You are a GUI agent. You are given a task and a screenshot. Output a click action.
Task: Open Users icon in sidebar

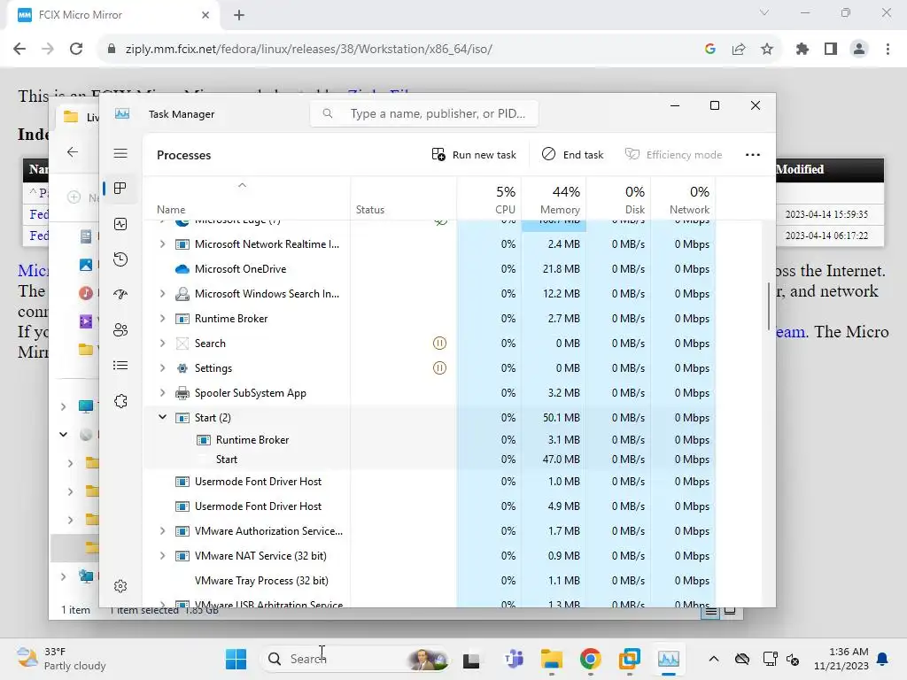pyautogui.click(x=120, y=330)
